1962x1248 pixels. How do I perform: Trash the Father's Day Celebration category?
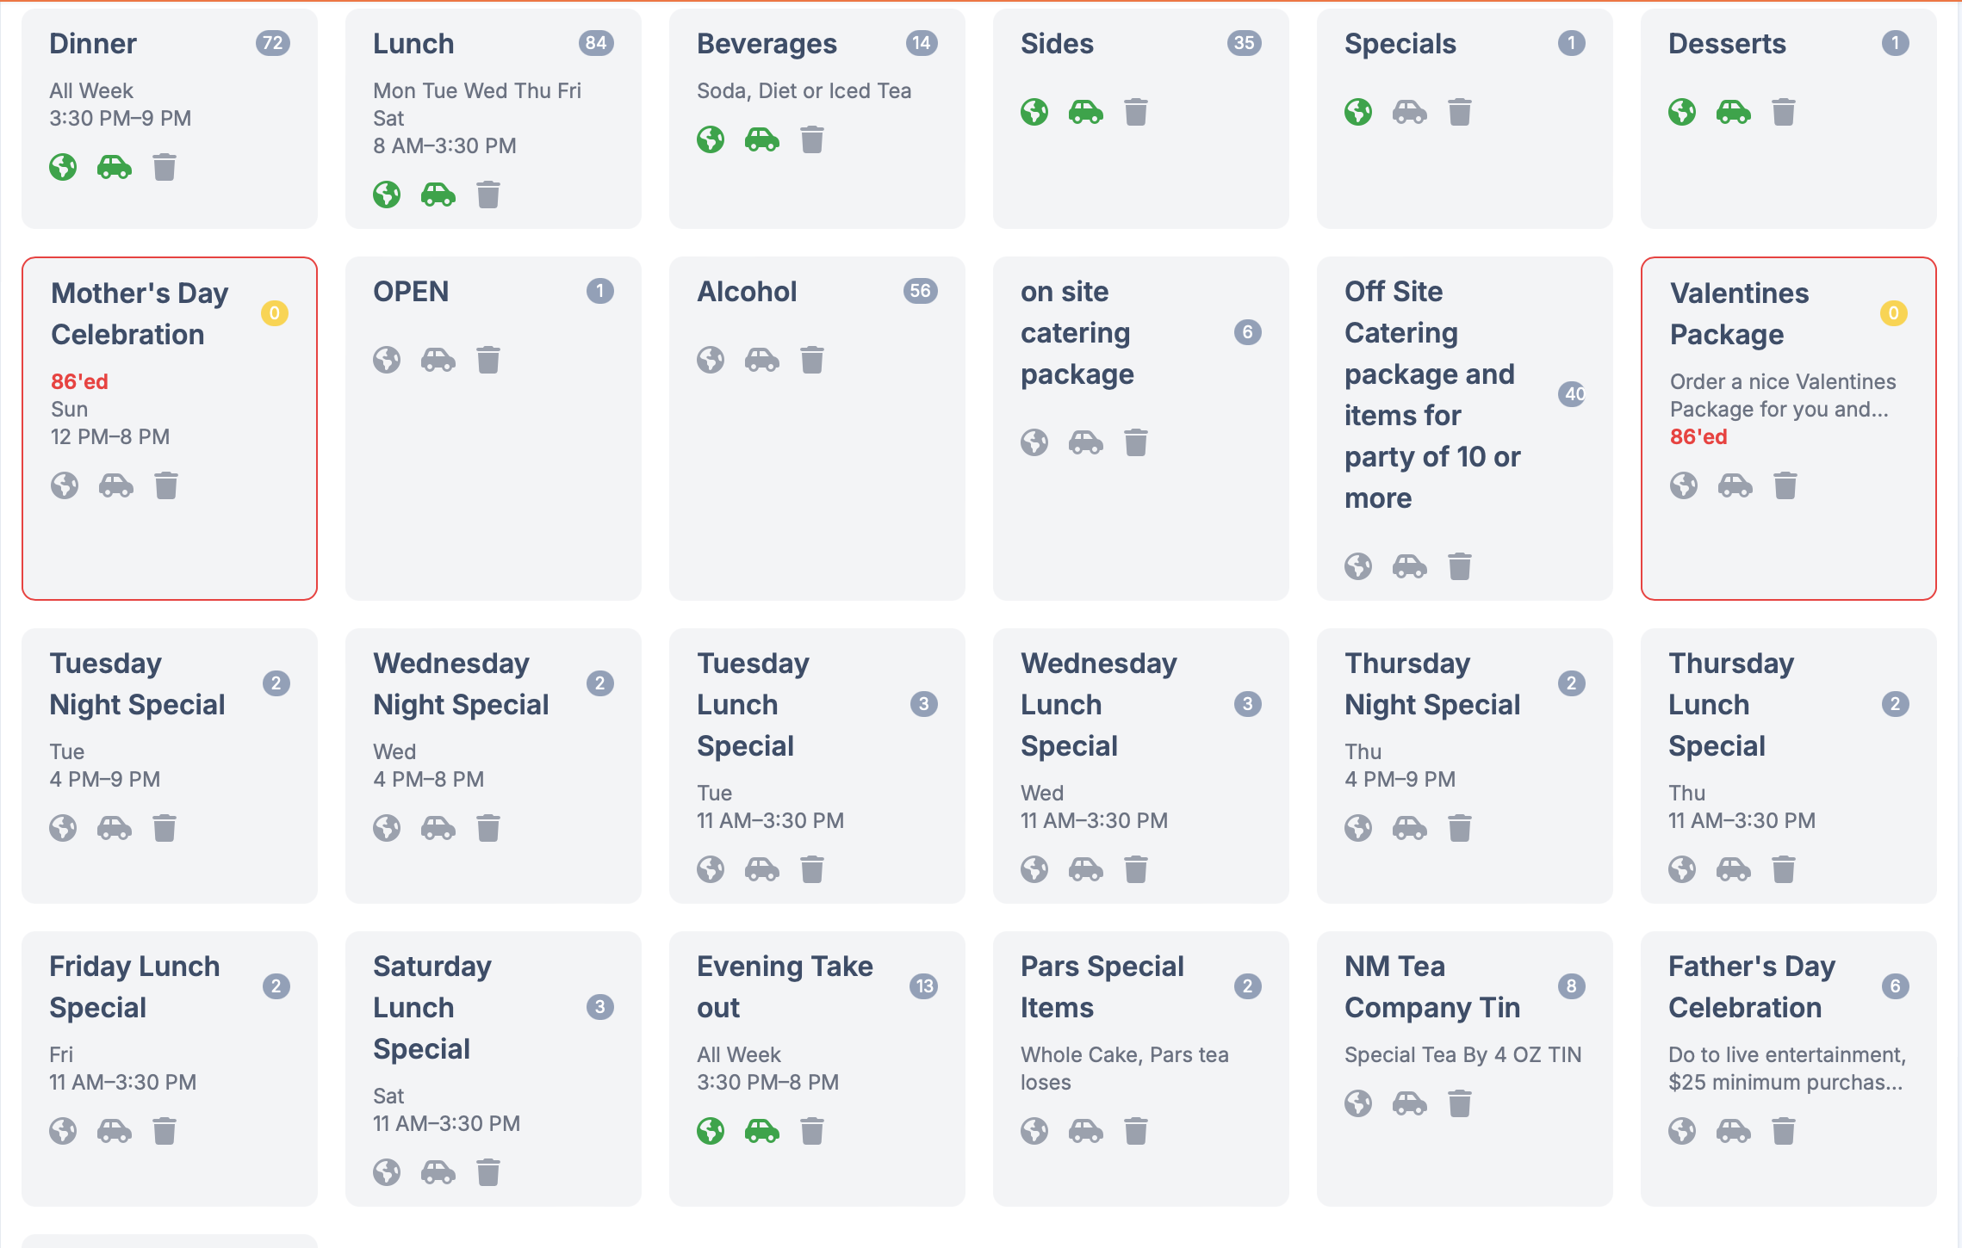coord(1784,1131)
